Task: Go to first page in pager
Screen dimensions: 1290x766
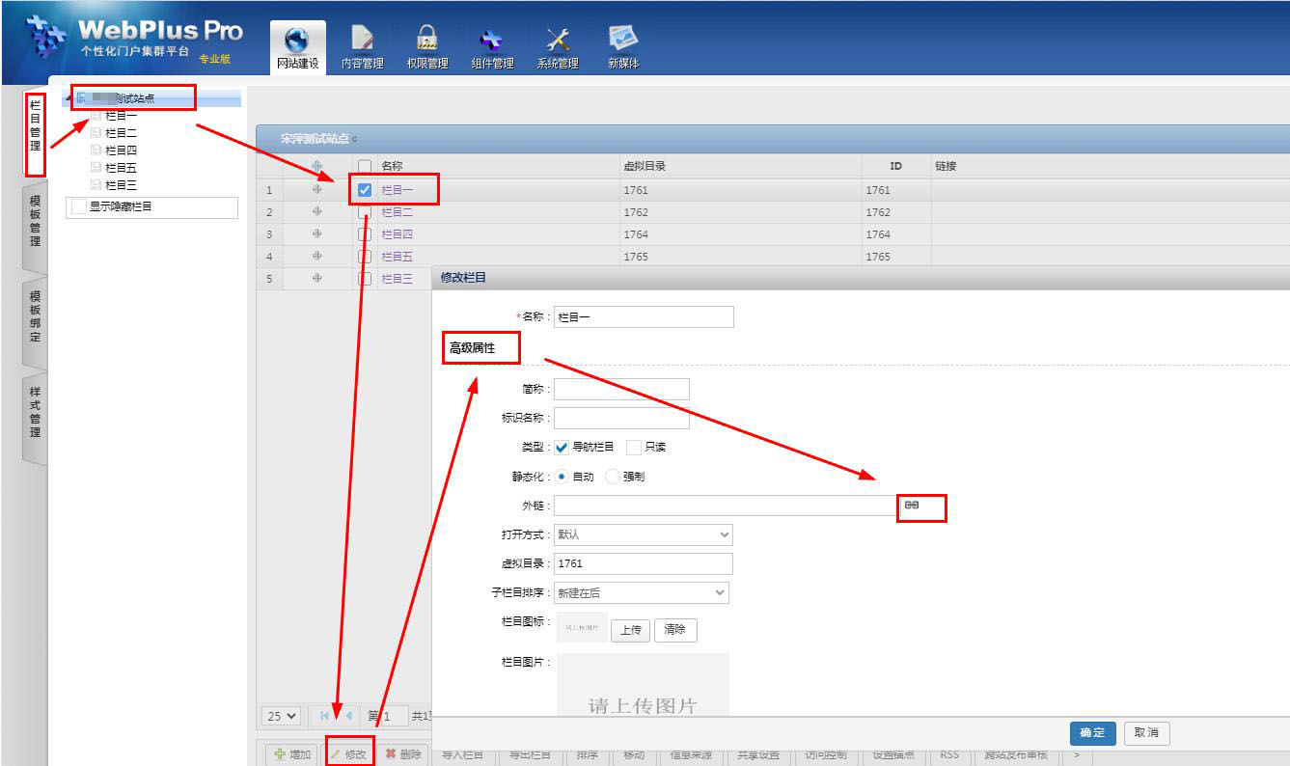Action: [x=325, y=716]
